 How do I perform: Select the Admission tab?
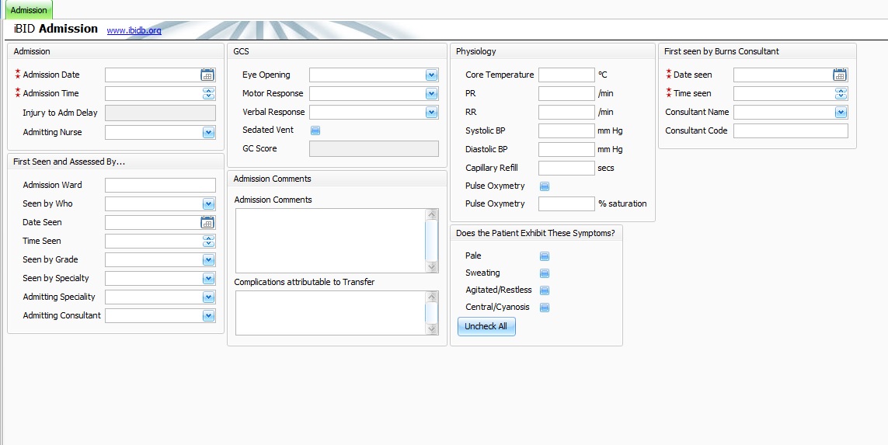coord(28,10)
